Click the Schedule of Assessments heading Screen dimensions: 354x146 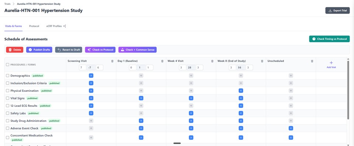(26, 39)
